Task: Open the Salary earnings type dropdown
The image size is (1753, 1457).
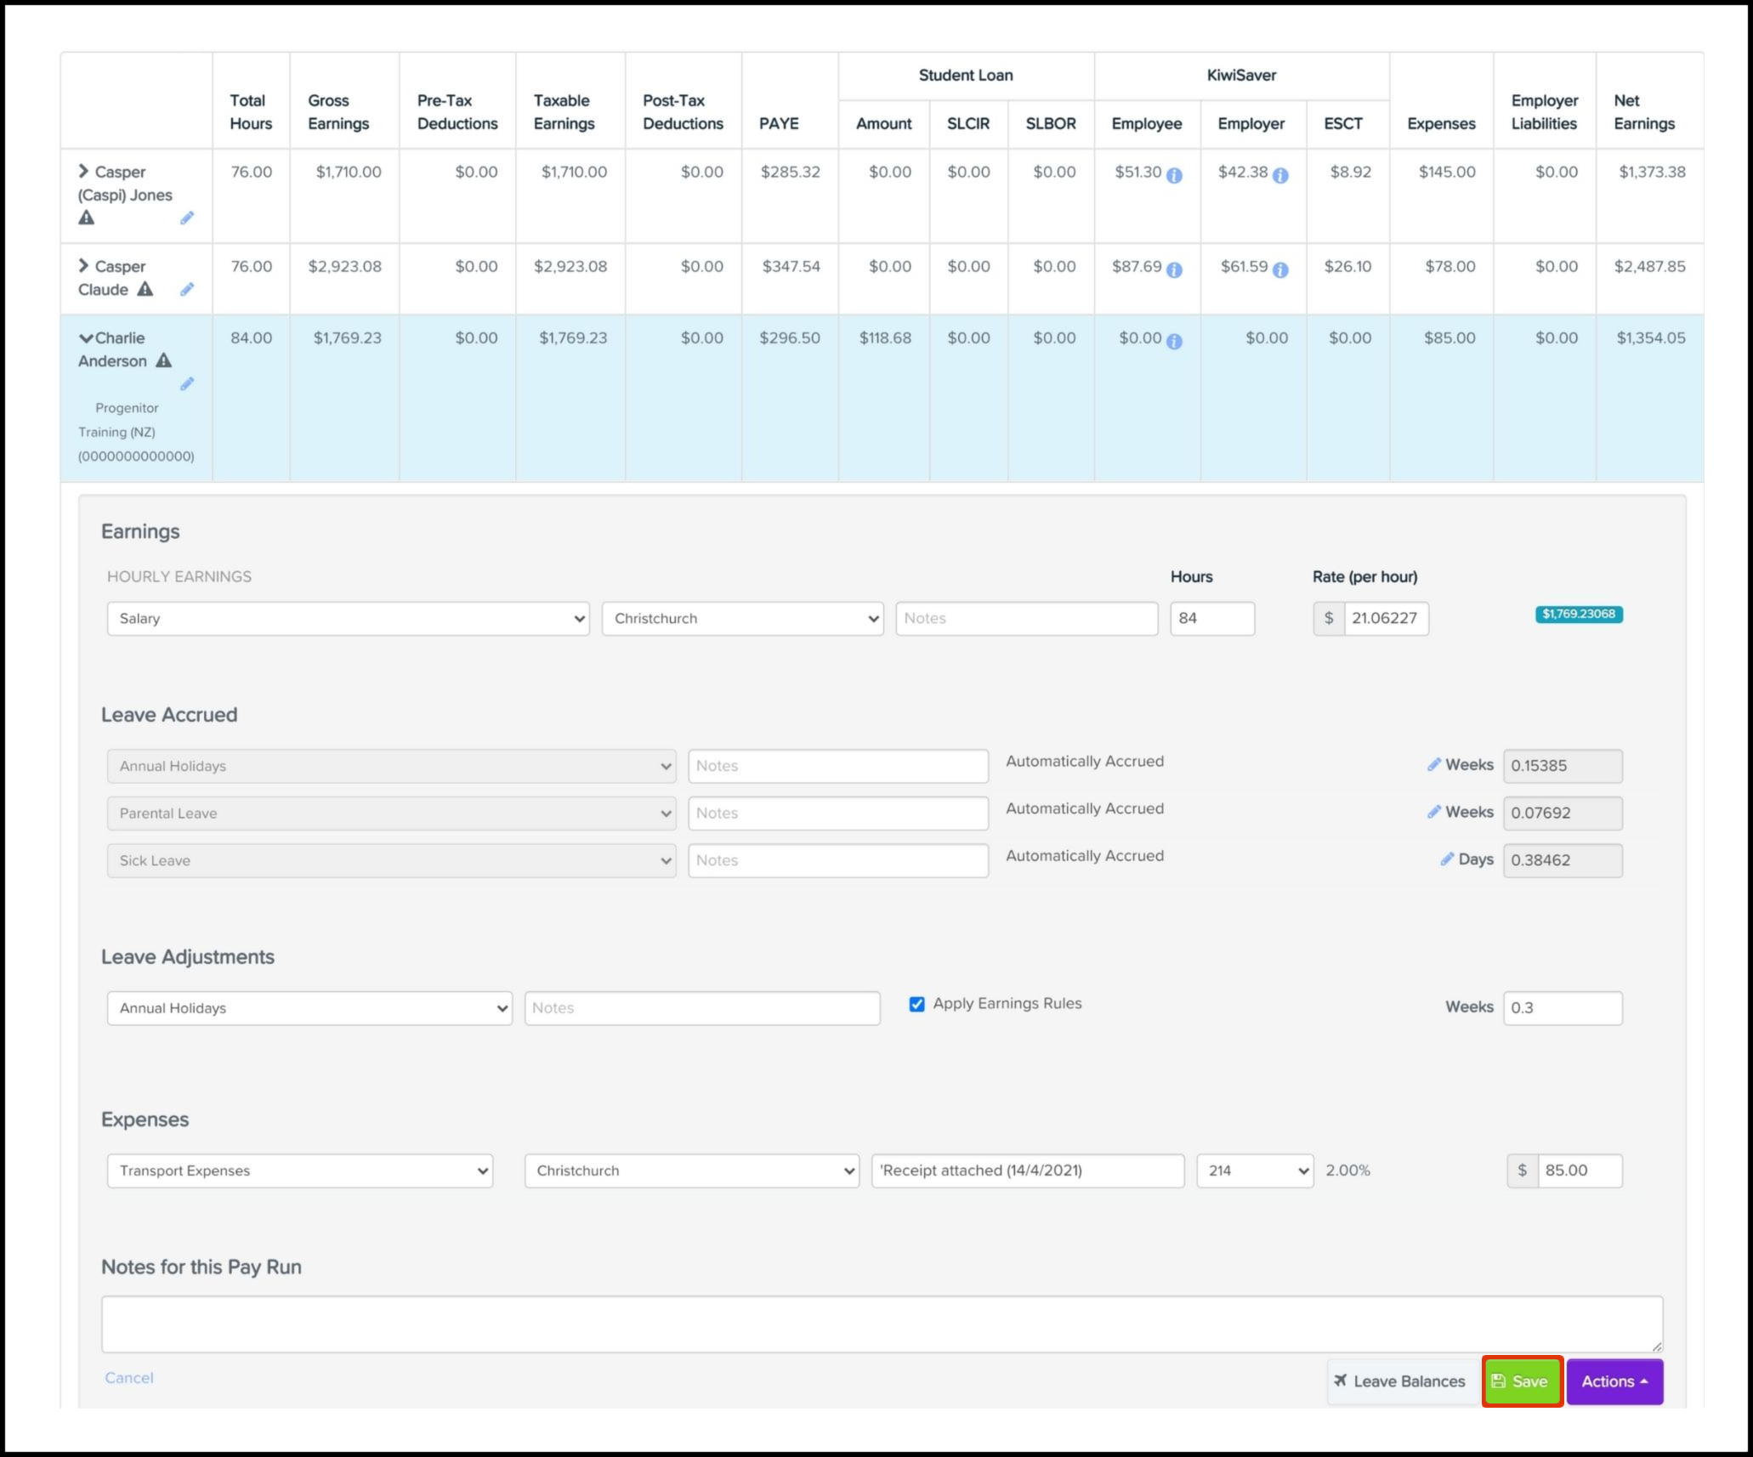Action: [x=348, y=619]
